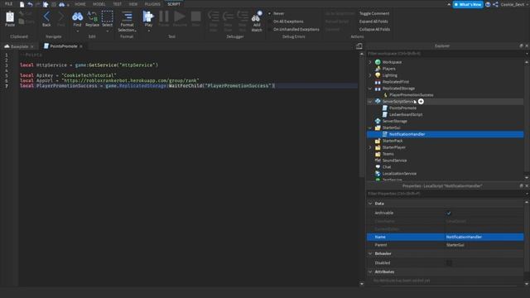Click the SoundService icon in Explorer
This screenshot has width=530, height=298.
click(378, 161)
